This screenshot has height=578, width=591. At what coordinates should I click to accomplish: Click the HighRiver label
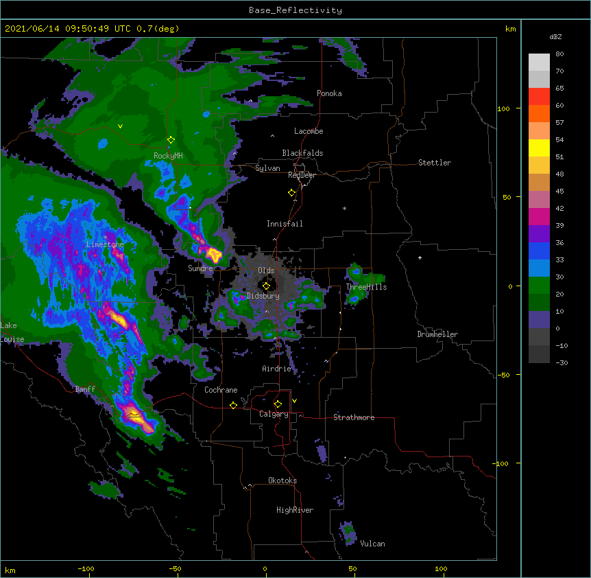[295, 510]
